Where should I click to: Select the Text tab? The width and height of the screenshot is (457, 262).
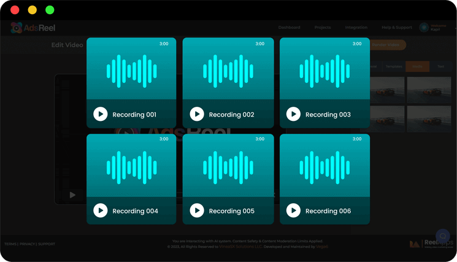coord(440,66)
